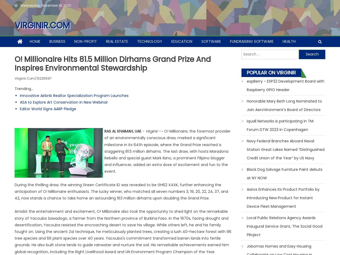Open Innovative Airbnb Realtor Specialization trending link
The height and width of the screenshot is (255, 340).
pos(74,96)
